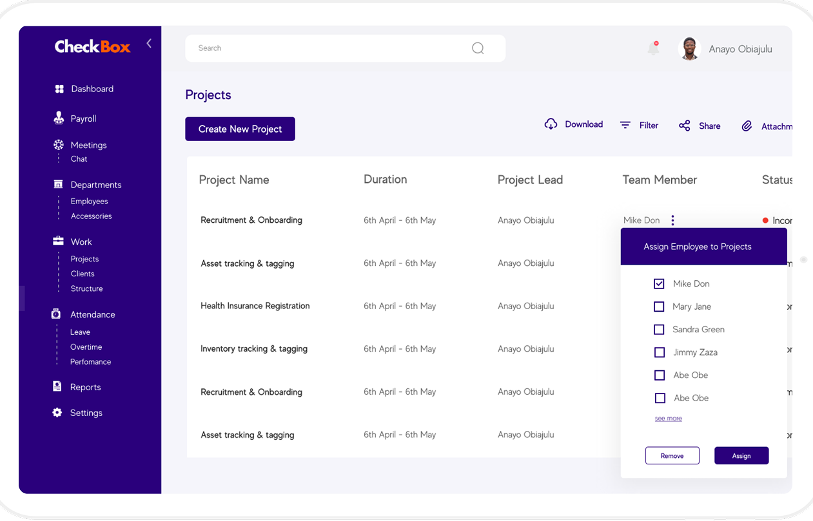Click the Remove button
This screenshot has height=521, width=813.
672,455
